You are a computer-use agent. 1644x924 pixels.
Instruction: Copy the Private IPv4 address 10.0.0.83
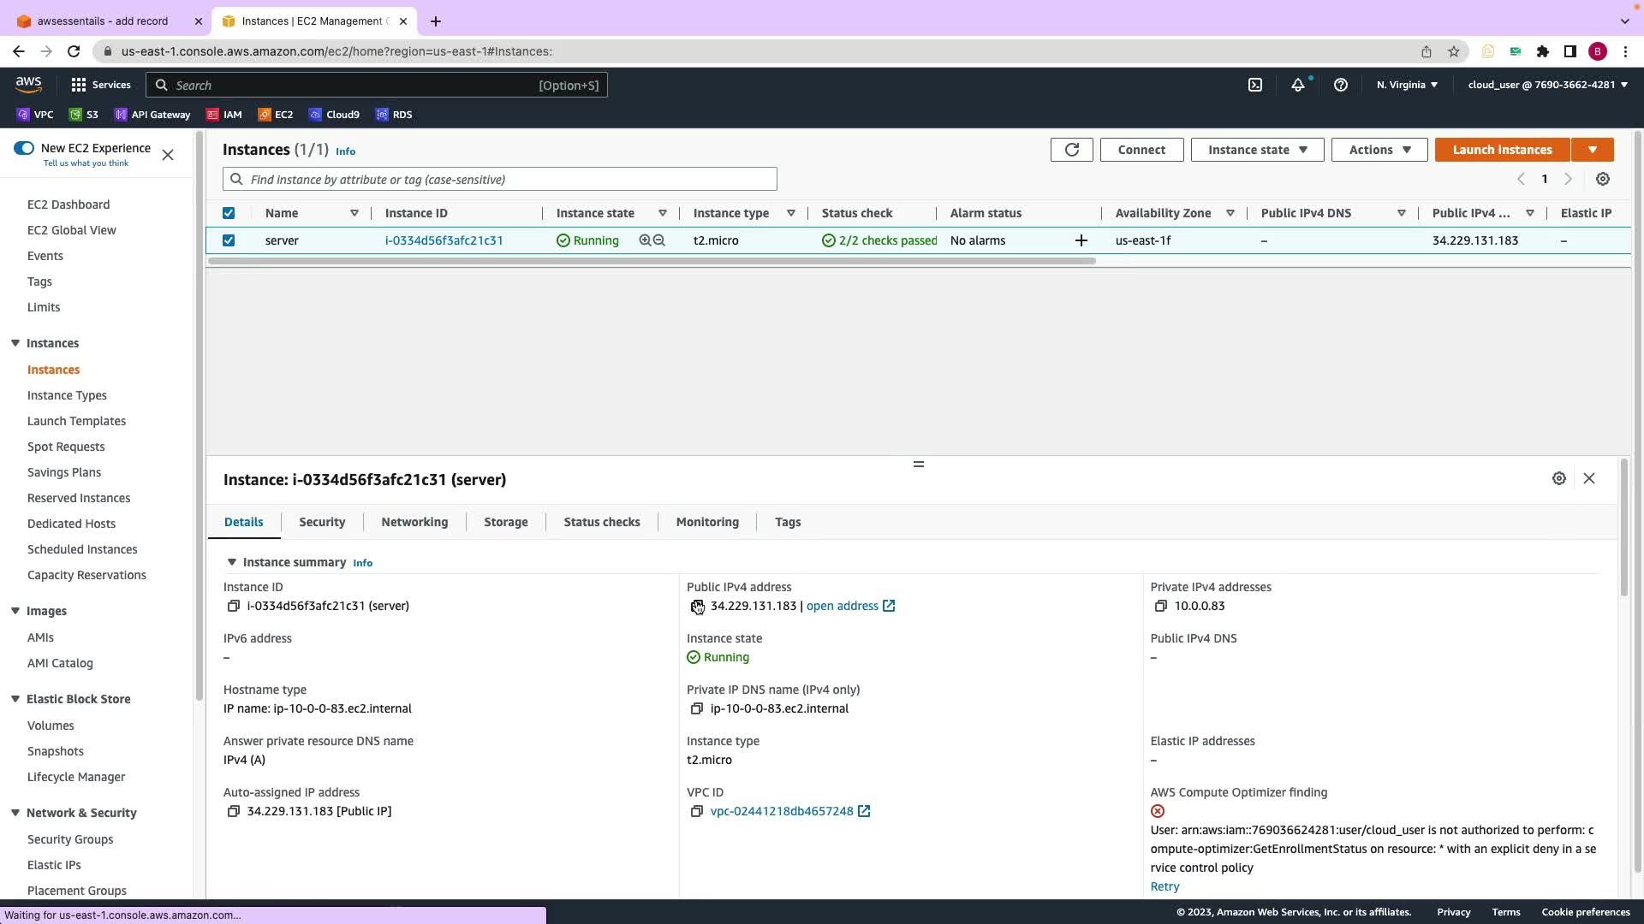(x=1161, y=606)
